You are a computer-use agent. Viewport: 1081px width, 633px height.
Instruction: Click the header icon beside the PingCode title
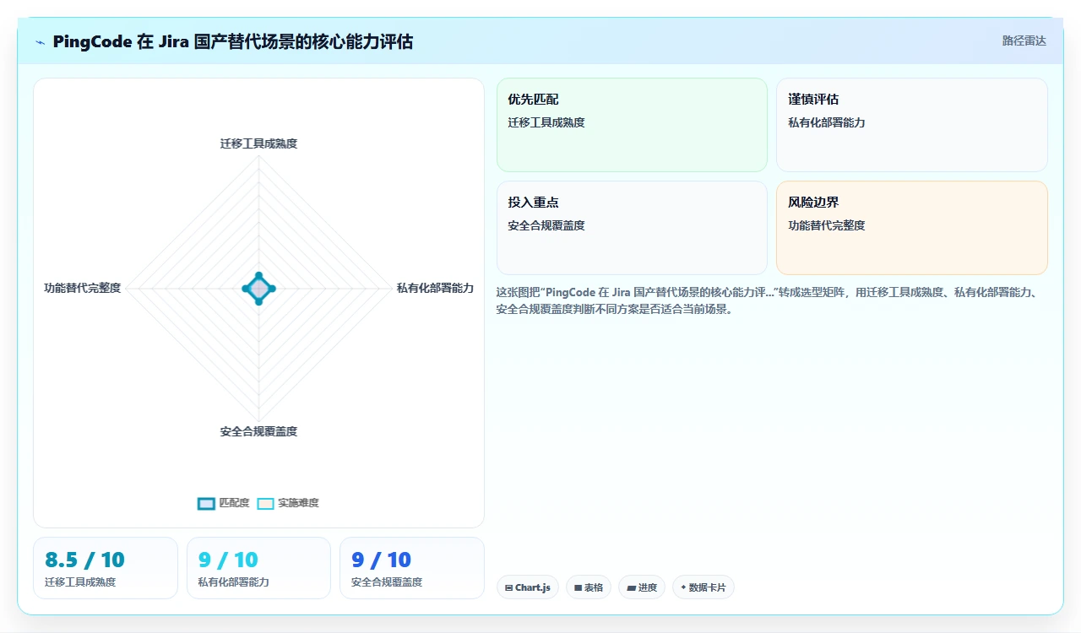[41, 42]
